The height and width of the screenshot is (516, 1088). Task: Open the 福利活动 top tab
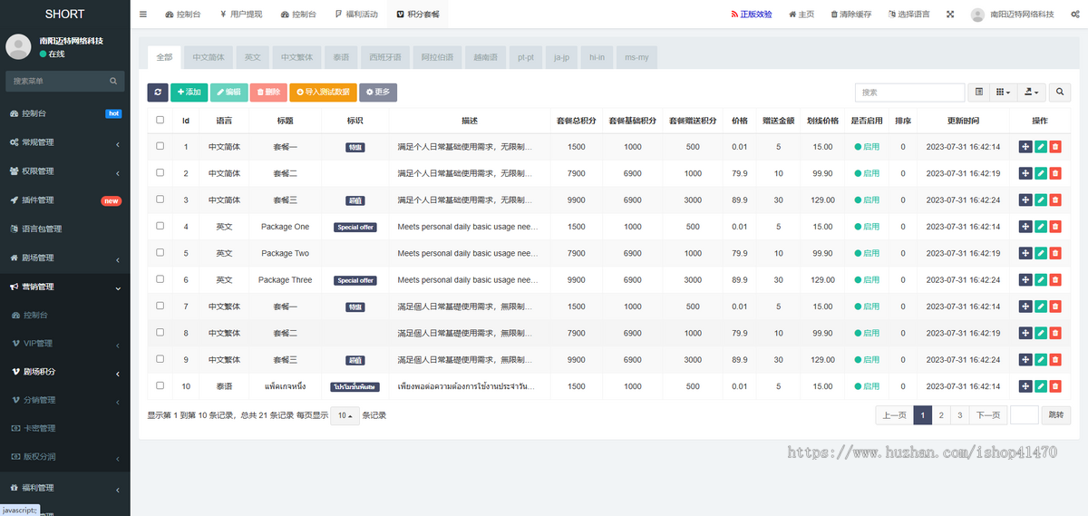pyautogui.click(x=356, y=15)
